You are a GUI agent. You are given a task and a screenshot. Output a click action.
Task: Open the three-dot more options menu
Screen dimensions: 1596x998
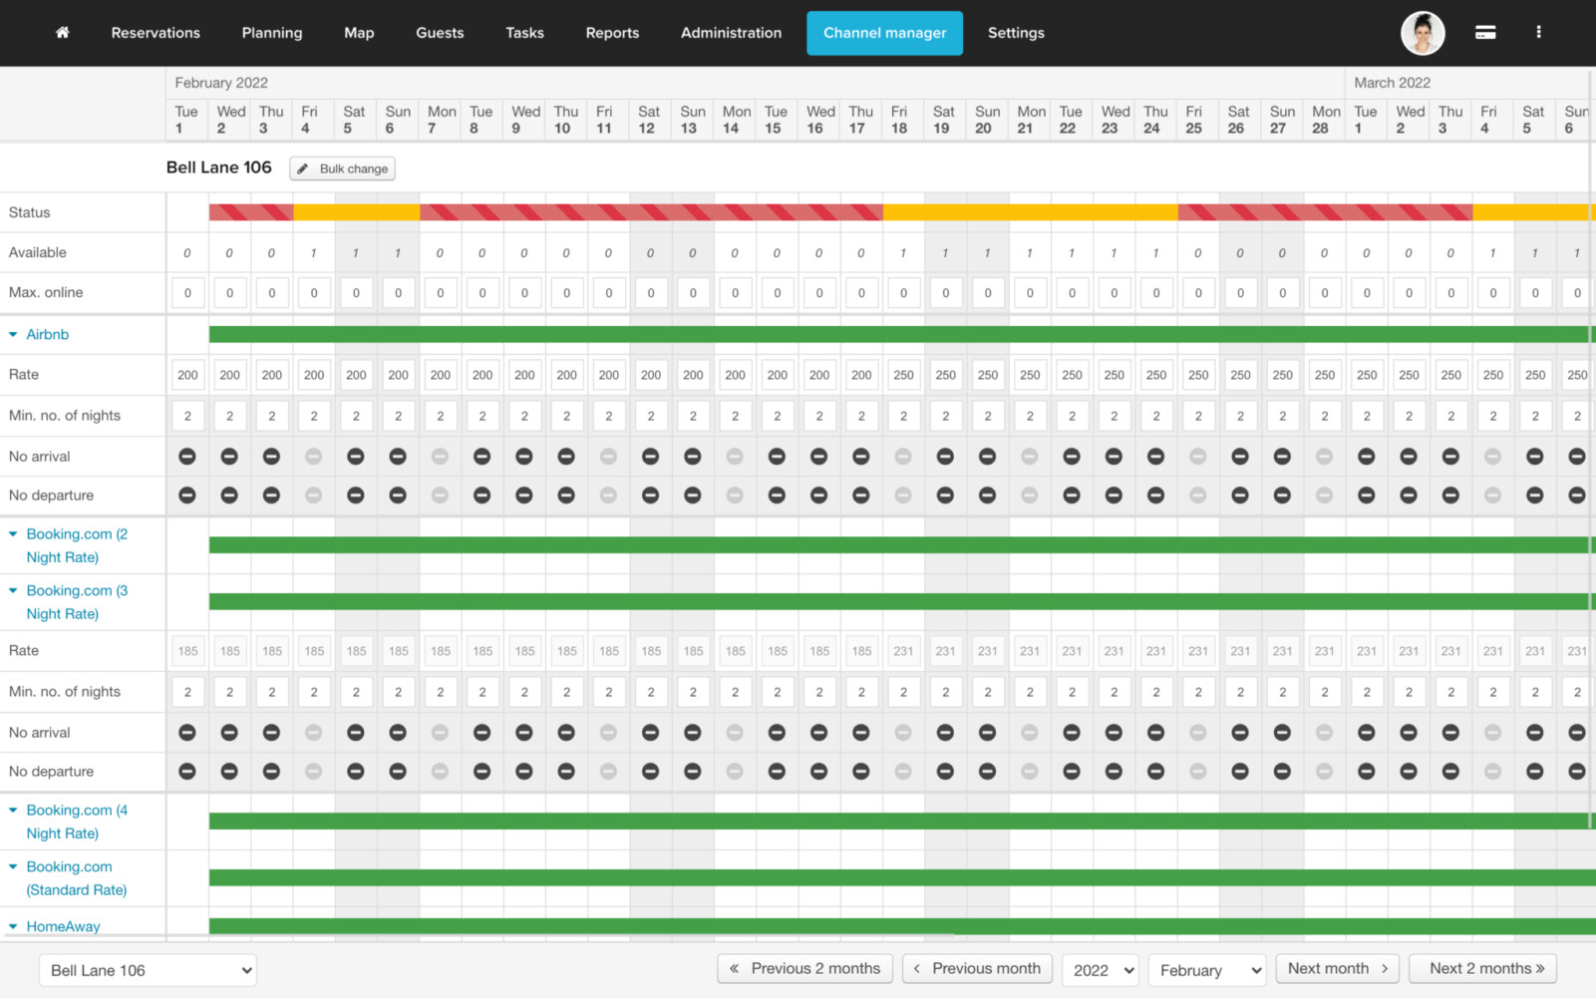[1538, 33]
